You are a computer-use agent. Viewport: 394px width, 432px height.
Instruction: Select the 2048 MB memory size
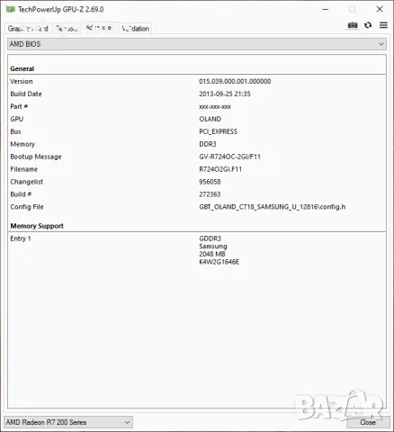click(212, 254)
